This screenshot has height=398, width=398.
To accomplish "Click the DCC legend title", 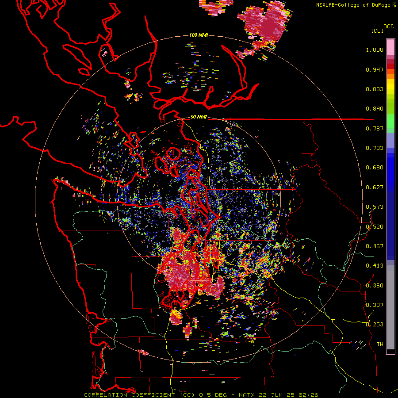I will click(388, 27).
